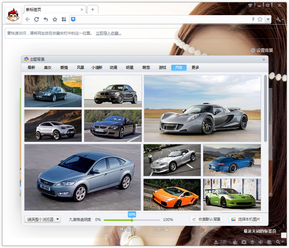Bookmark the page with the address-bar star
This screenshot has width=289, height=248.
click(x=260, y=19)
